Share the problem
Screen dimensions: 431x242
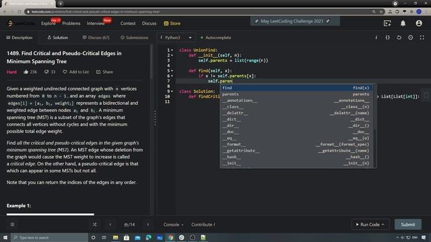click(x=105, y=72)
